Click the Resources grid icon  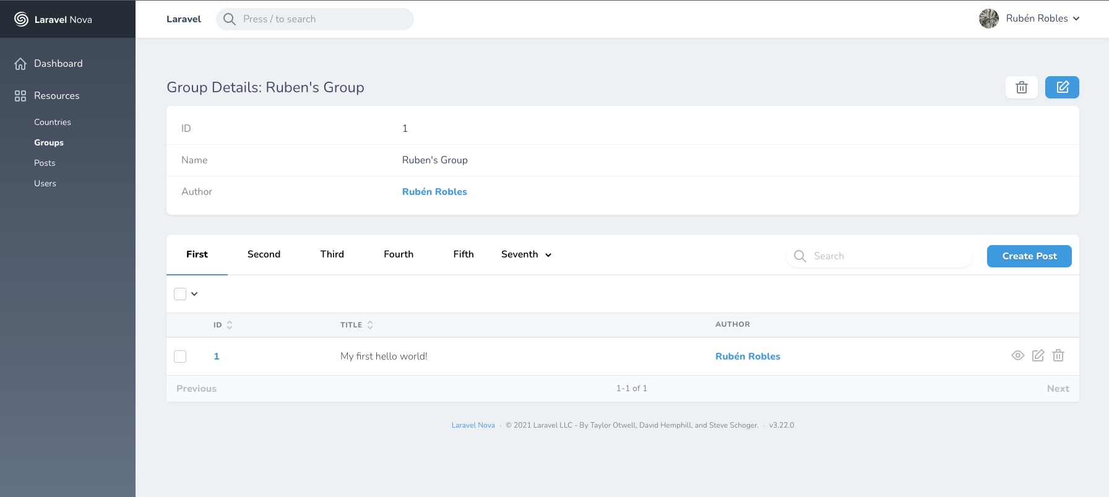click(x=20, y=96)
